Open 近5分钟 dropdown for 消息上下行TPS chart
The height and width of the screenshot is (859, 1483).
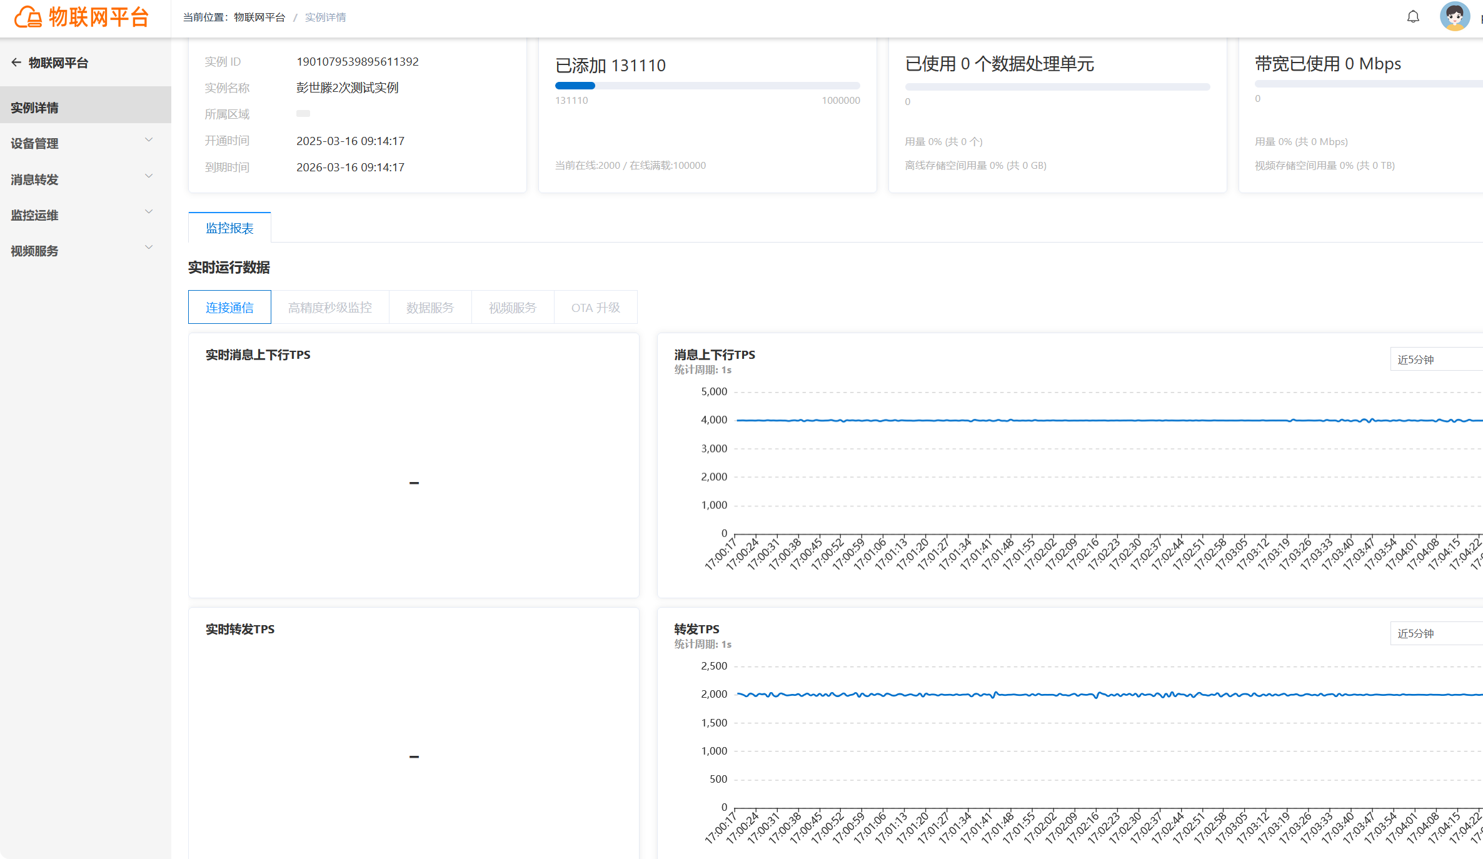(1436, 359)
